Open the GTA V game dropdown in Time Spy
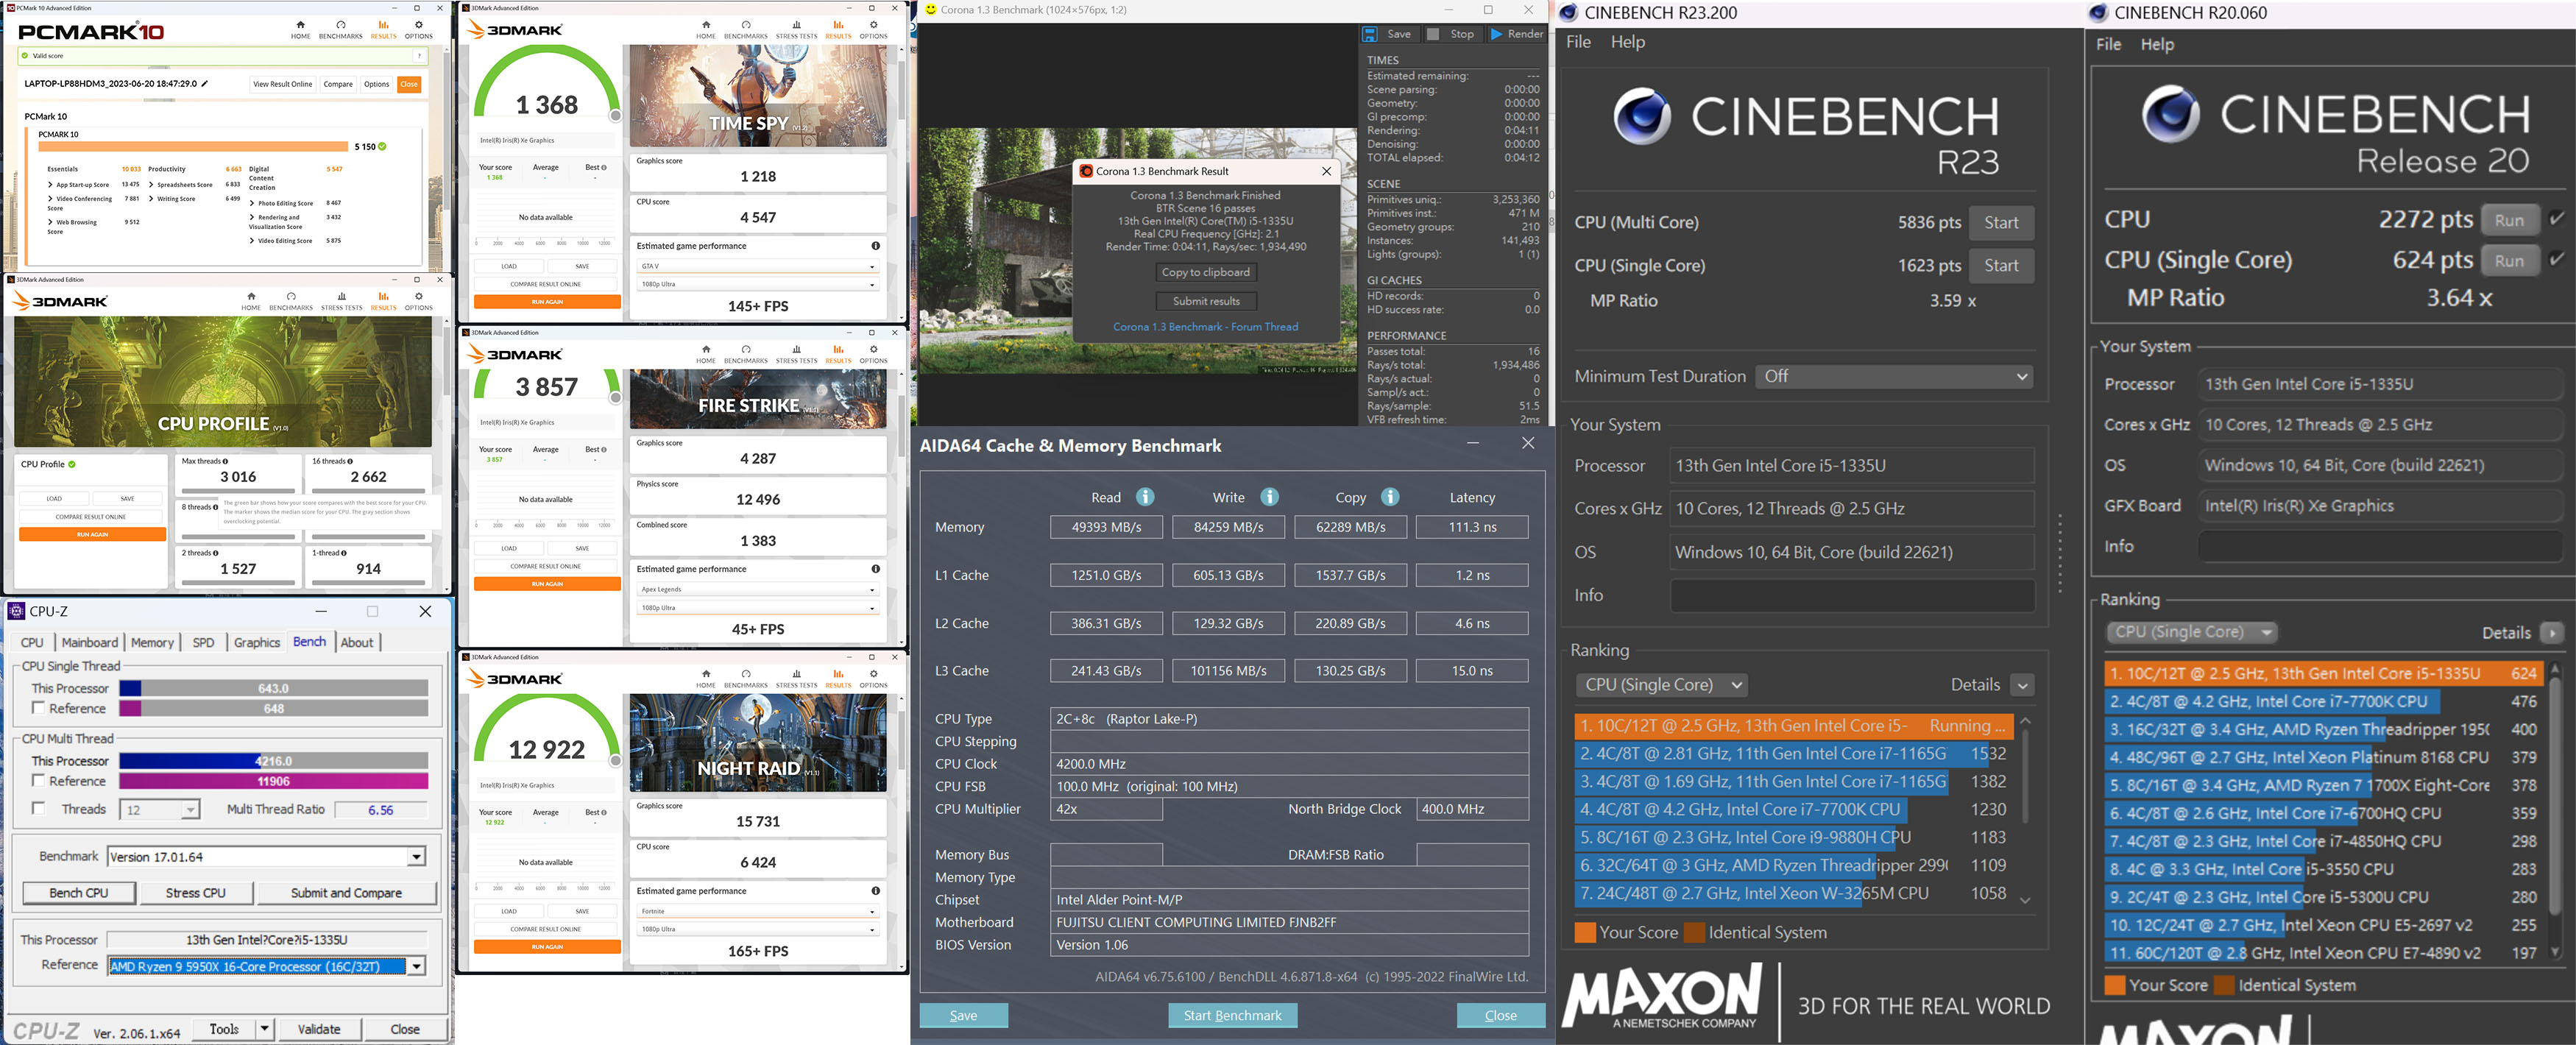This screenshot has width=2576, height=1045. point(758,267)
